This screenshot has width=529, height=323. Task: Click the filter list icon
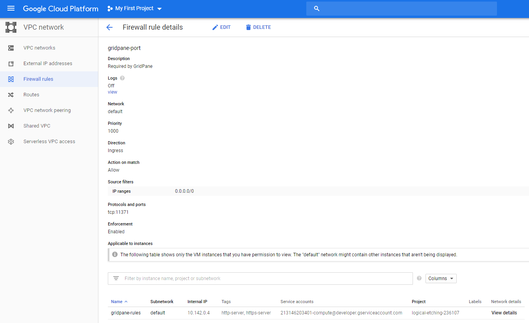pos(116,278)
